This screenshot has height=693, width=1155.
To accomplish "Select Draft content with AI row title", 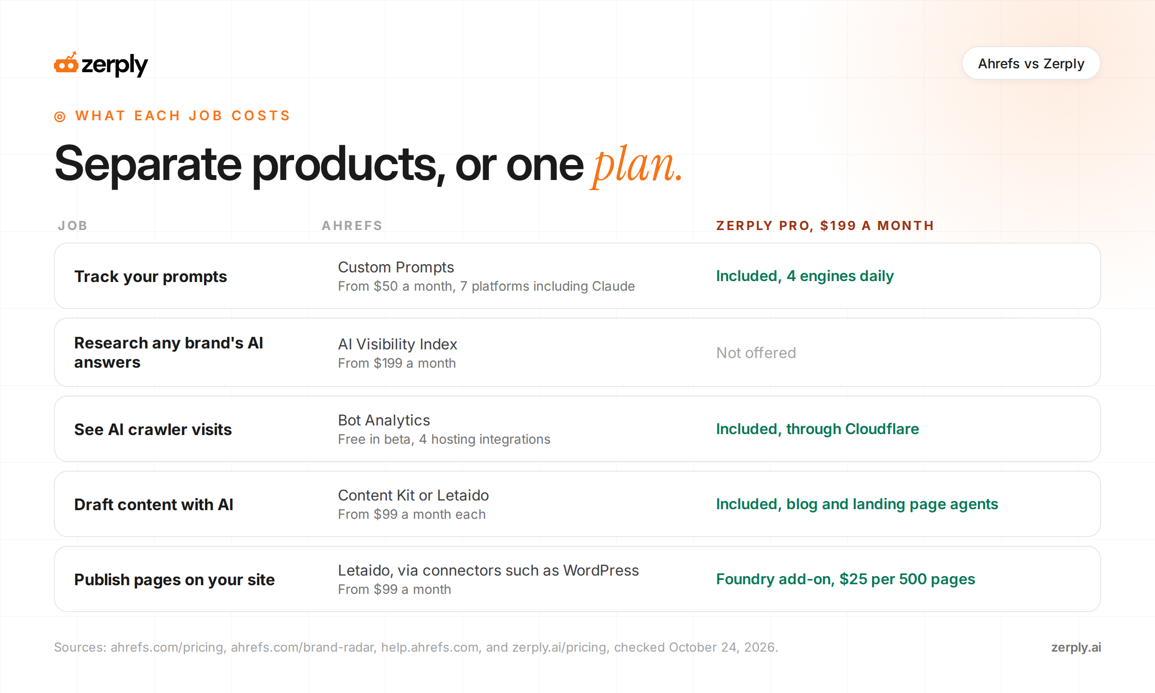I will tap(154, 505).
